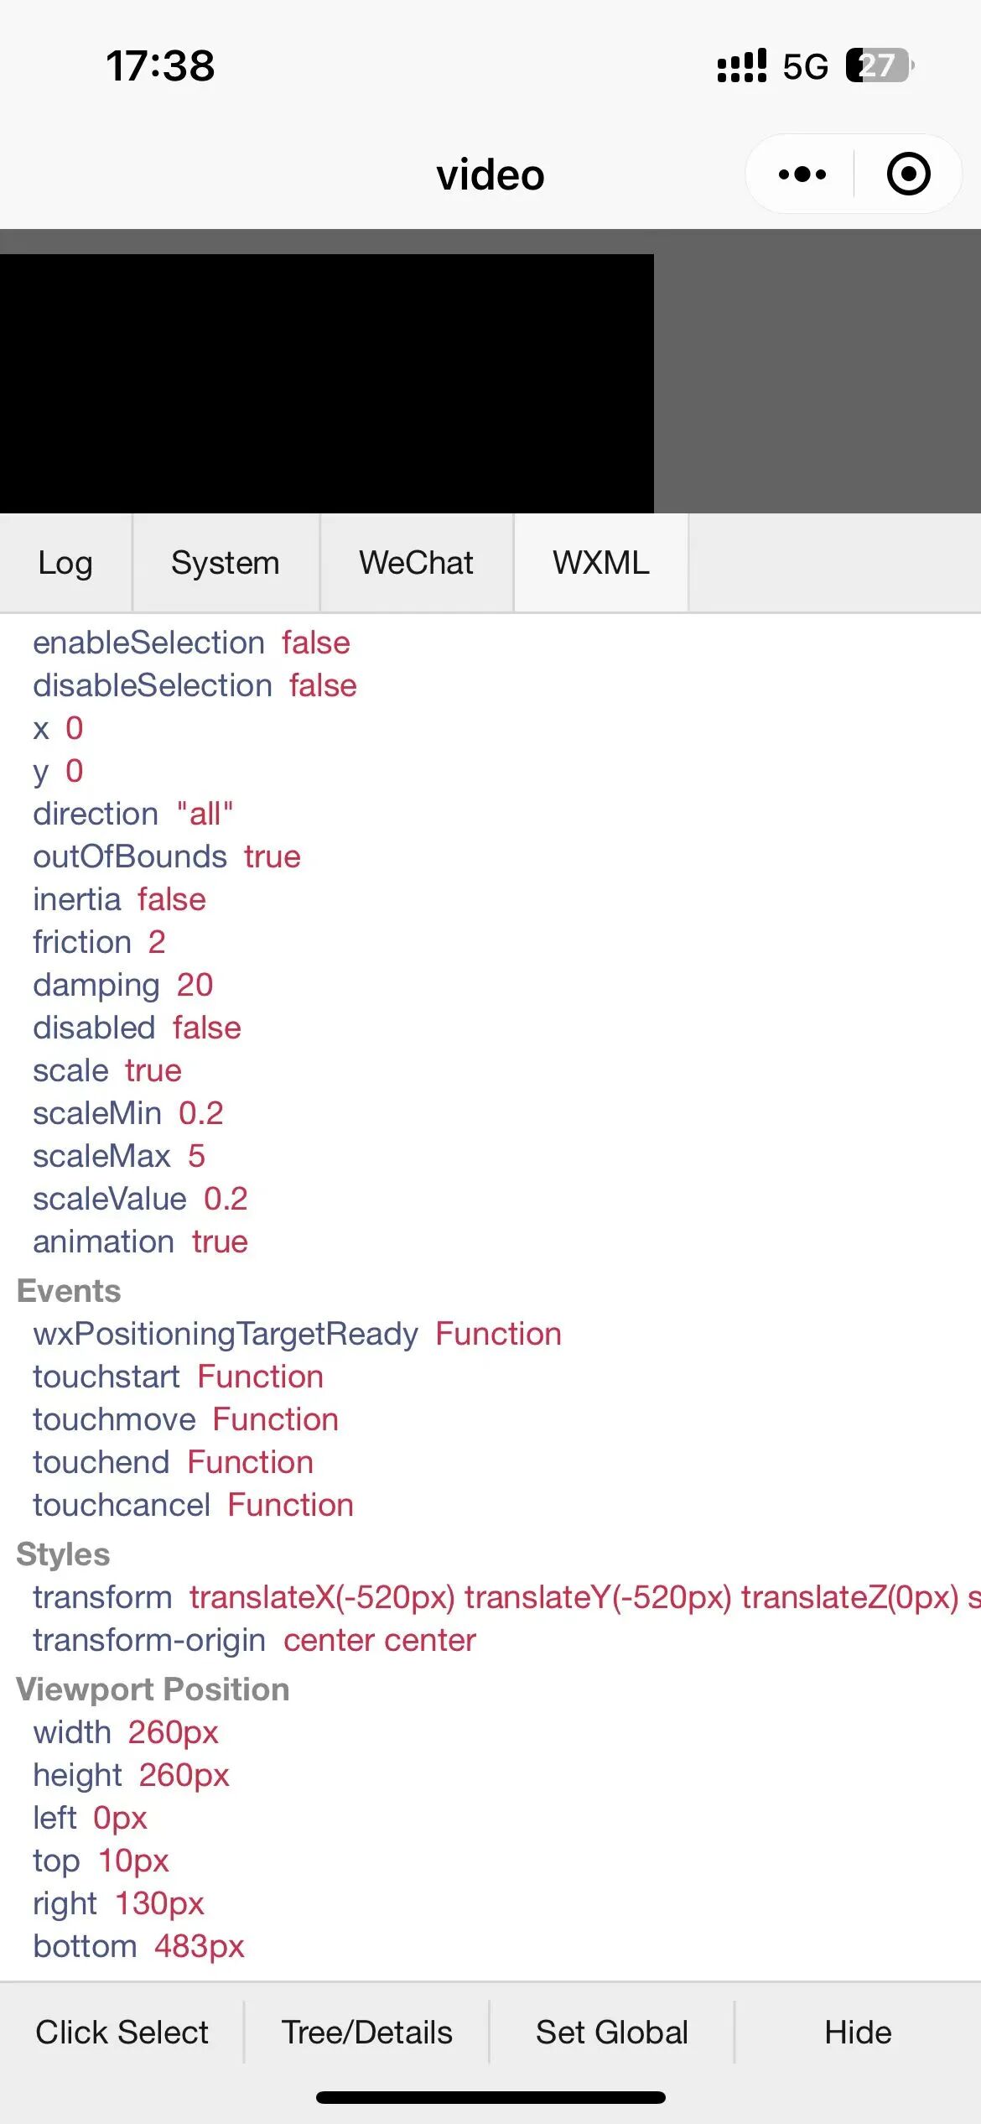This screenshot has height=2124, width=981.
Task: Tap the cellular signal bars icon
Action: 741,65
